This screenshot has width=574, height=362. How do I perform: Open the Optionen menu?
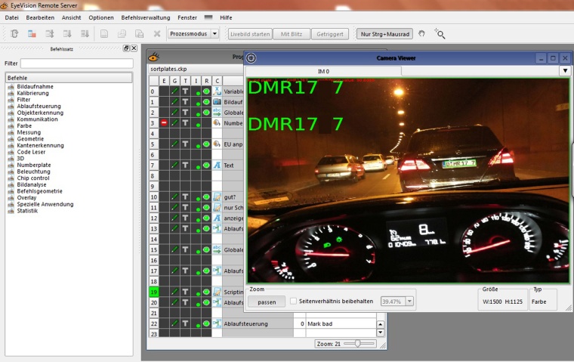[100, 17]
